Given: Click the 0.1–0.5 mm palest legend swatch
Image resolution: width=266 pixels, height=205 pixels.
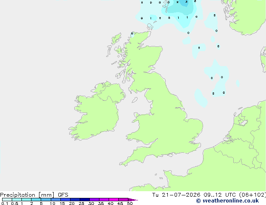Looking at the screenshot, I should pyautogui.click(x=7, y=200).
